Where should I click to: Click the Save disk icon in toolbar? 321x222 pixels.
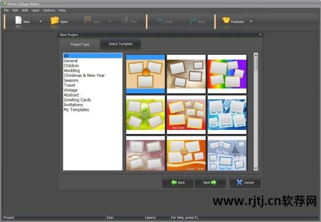(x=88, y=21)
